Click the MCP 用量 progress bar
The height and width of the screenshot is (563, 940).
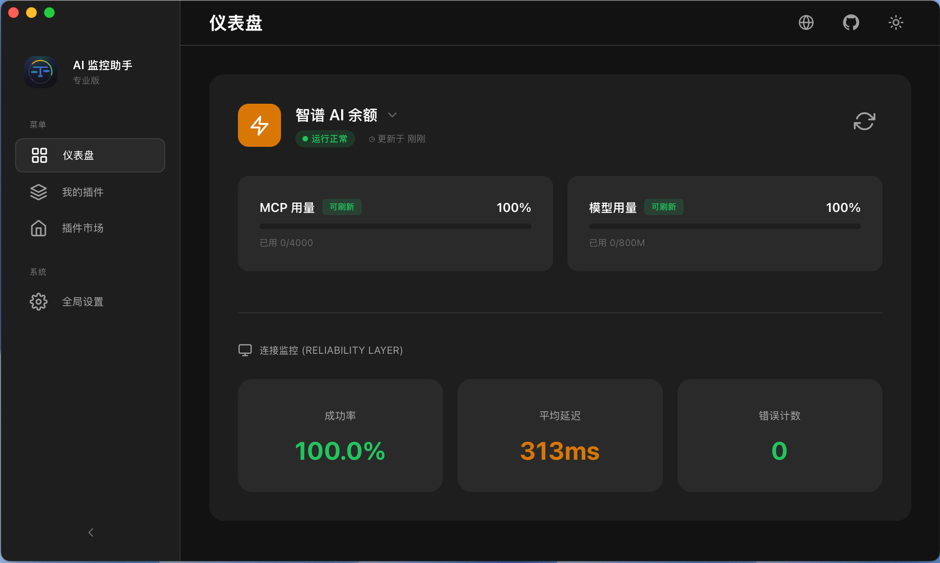point(395,226)
